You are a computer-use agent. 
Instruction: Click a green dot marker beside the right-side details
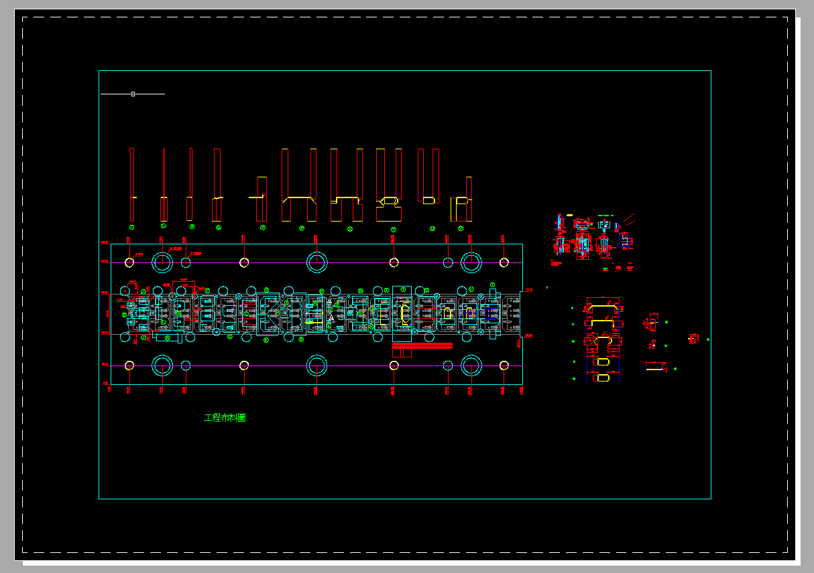[x=573, y=309]
